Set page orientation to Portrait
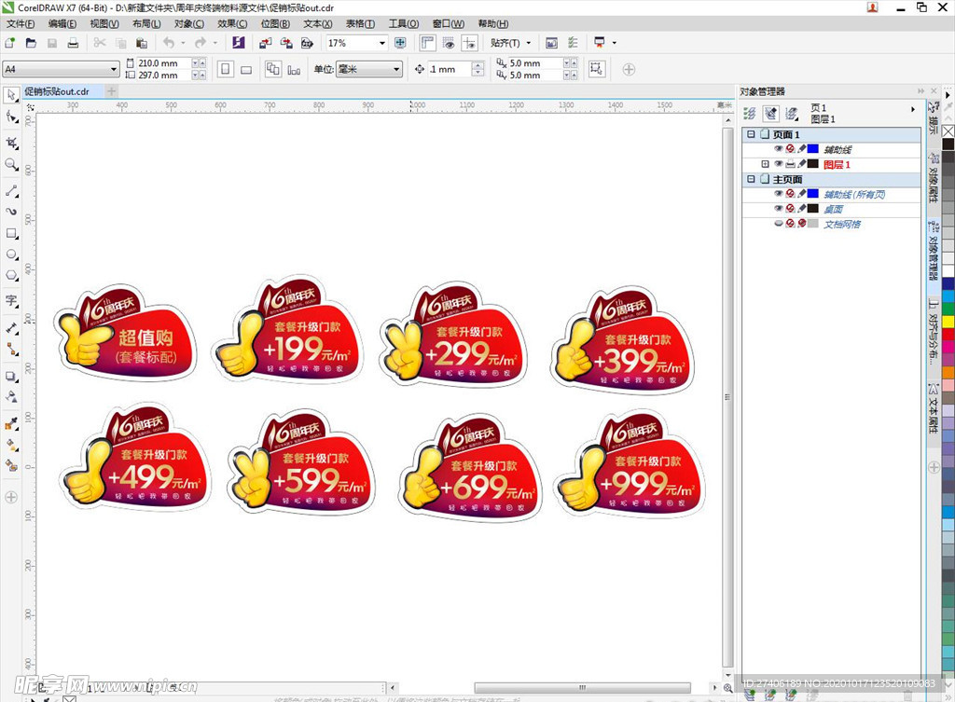955x702 pixels. tap(226, 69)
